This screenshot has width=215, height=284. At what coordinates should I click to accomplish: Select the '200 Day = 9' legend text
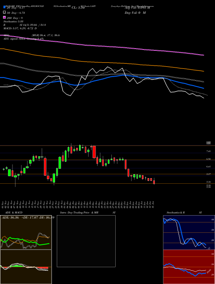(15, 18)
